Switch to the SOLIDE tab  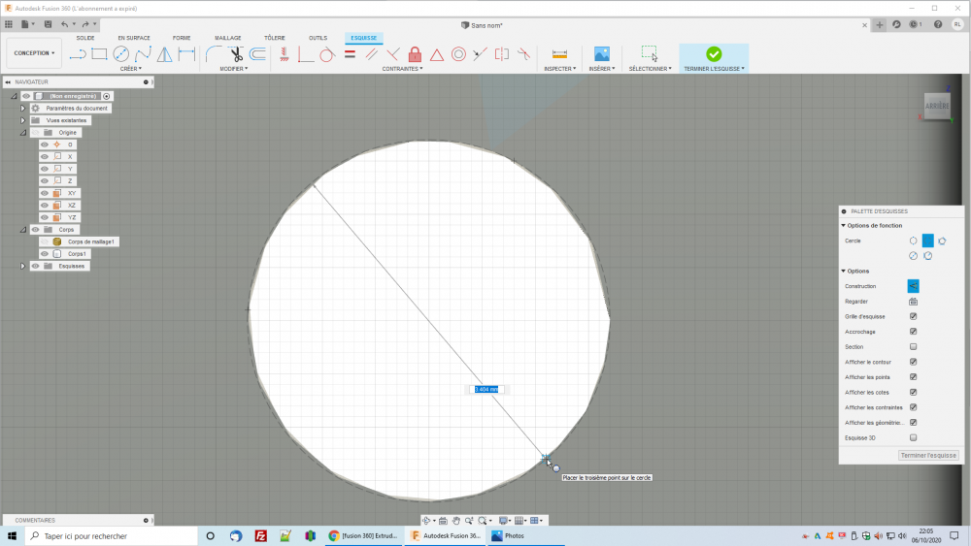[85, 38]
